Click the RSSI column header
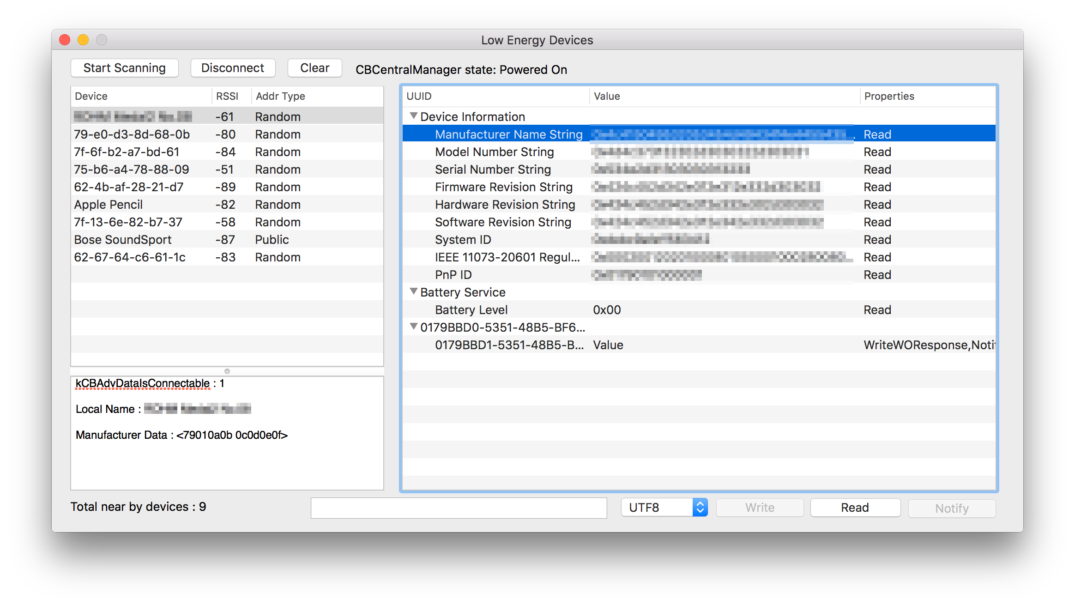The height and width of the screenshot is (606, 1075). 227,96
